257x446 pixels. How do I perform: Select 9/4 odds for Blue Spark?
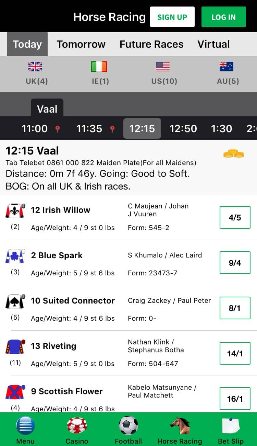235,263
